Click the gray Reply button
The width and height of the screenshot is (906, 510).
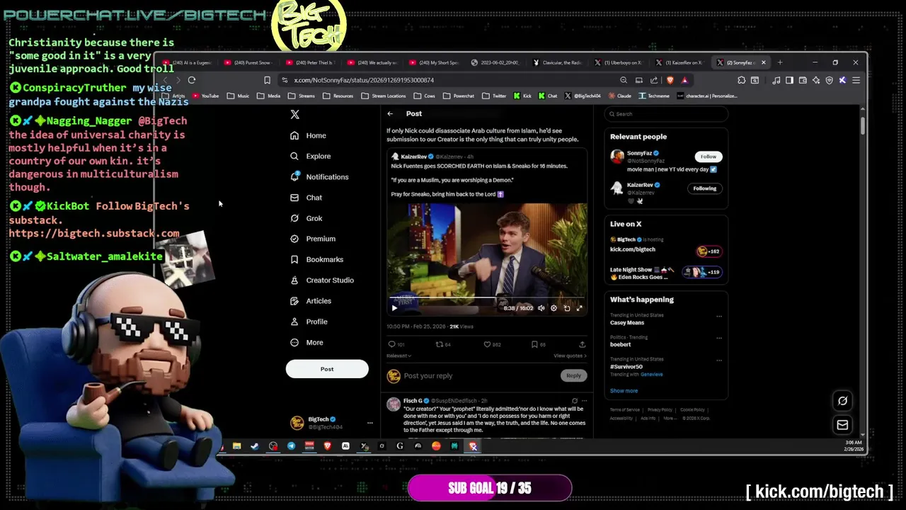click(573, 375)
